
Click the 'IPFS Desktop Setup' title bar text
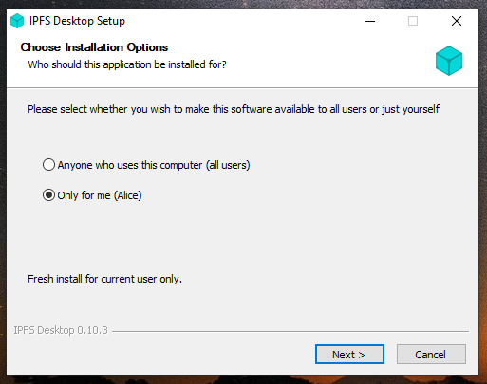pos(77,21)
